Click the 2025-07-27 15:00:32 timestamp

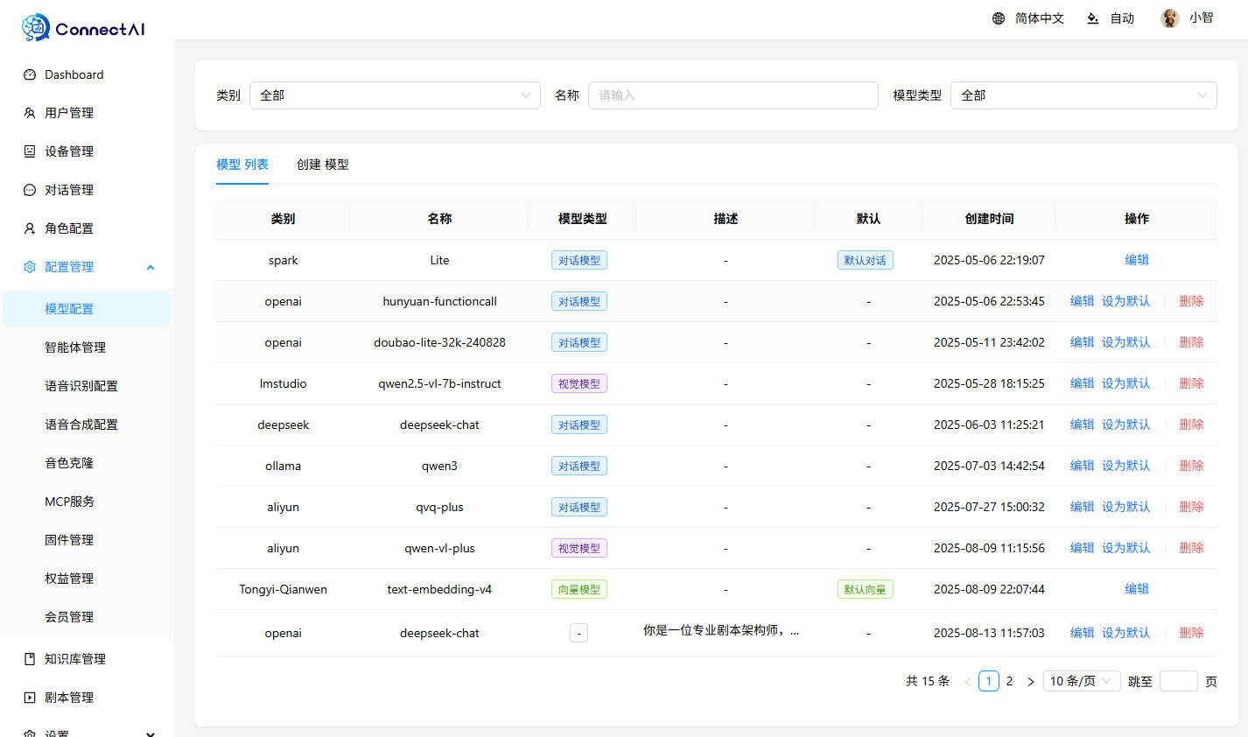tap(989, 507)
